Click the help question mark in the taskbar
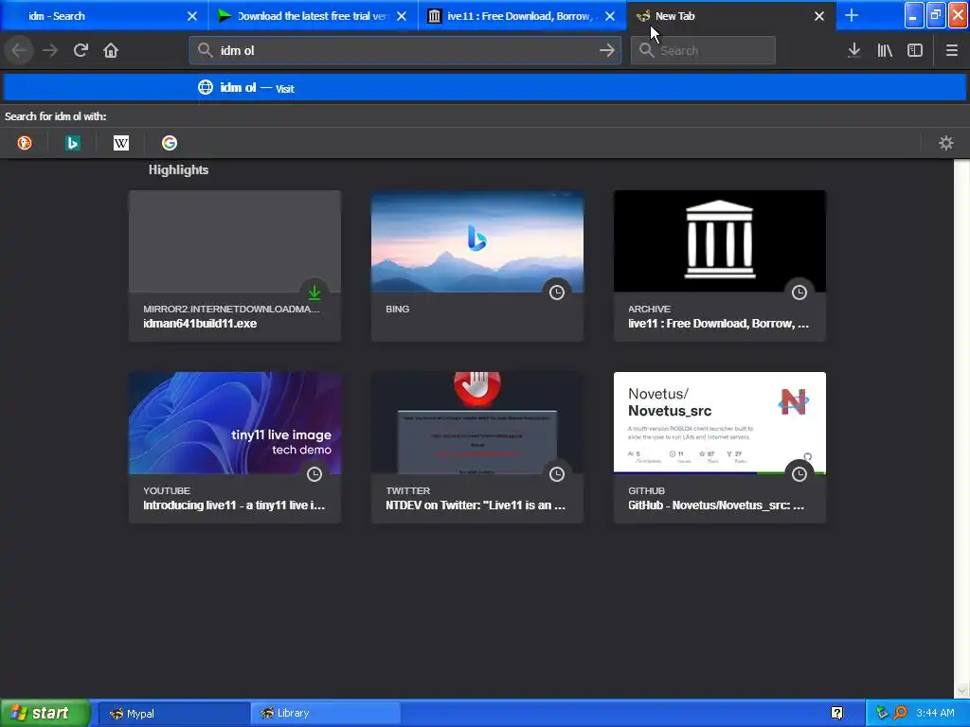The width and height of the screenshot is (970, 727). (x=837, y=713)
